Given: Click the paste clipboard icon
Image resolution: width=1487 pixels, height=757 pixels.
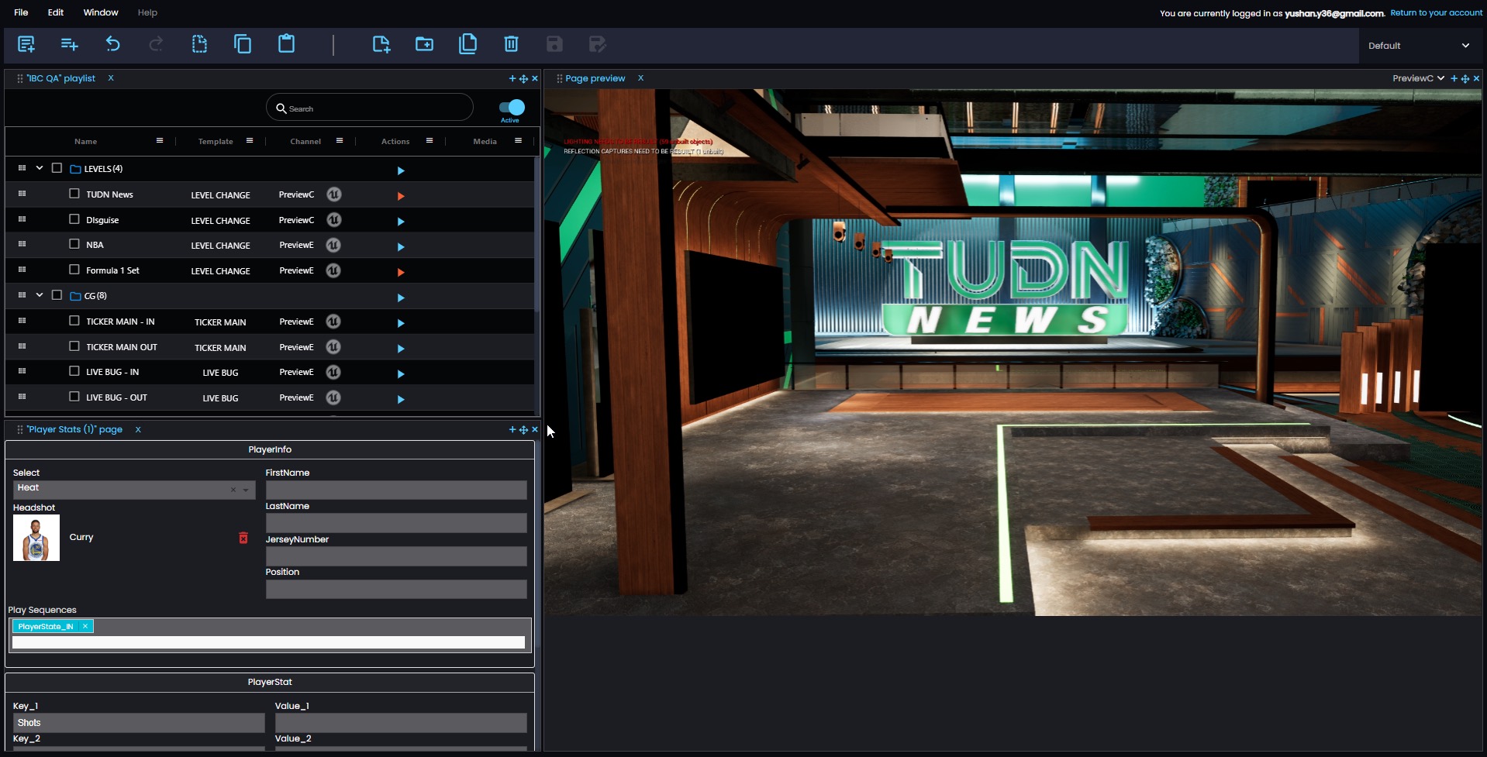Looking at the screenshot, I should pos(286,43).
